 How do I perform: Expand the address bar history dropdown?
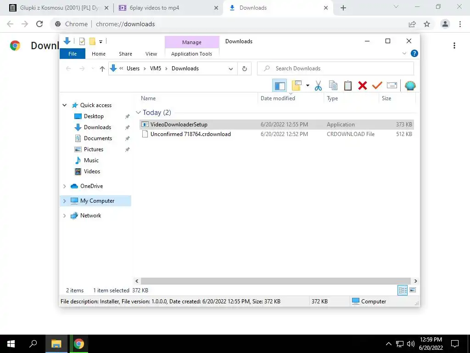(x=231, y=69)
